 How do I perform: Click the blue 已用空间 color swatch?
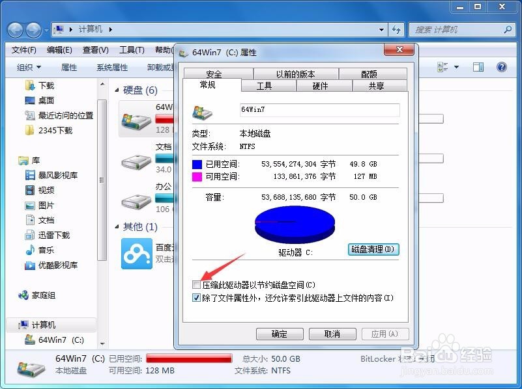(197, 164)
